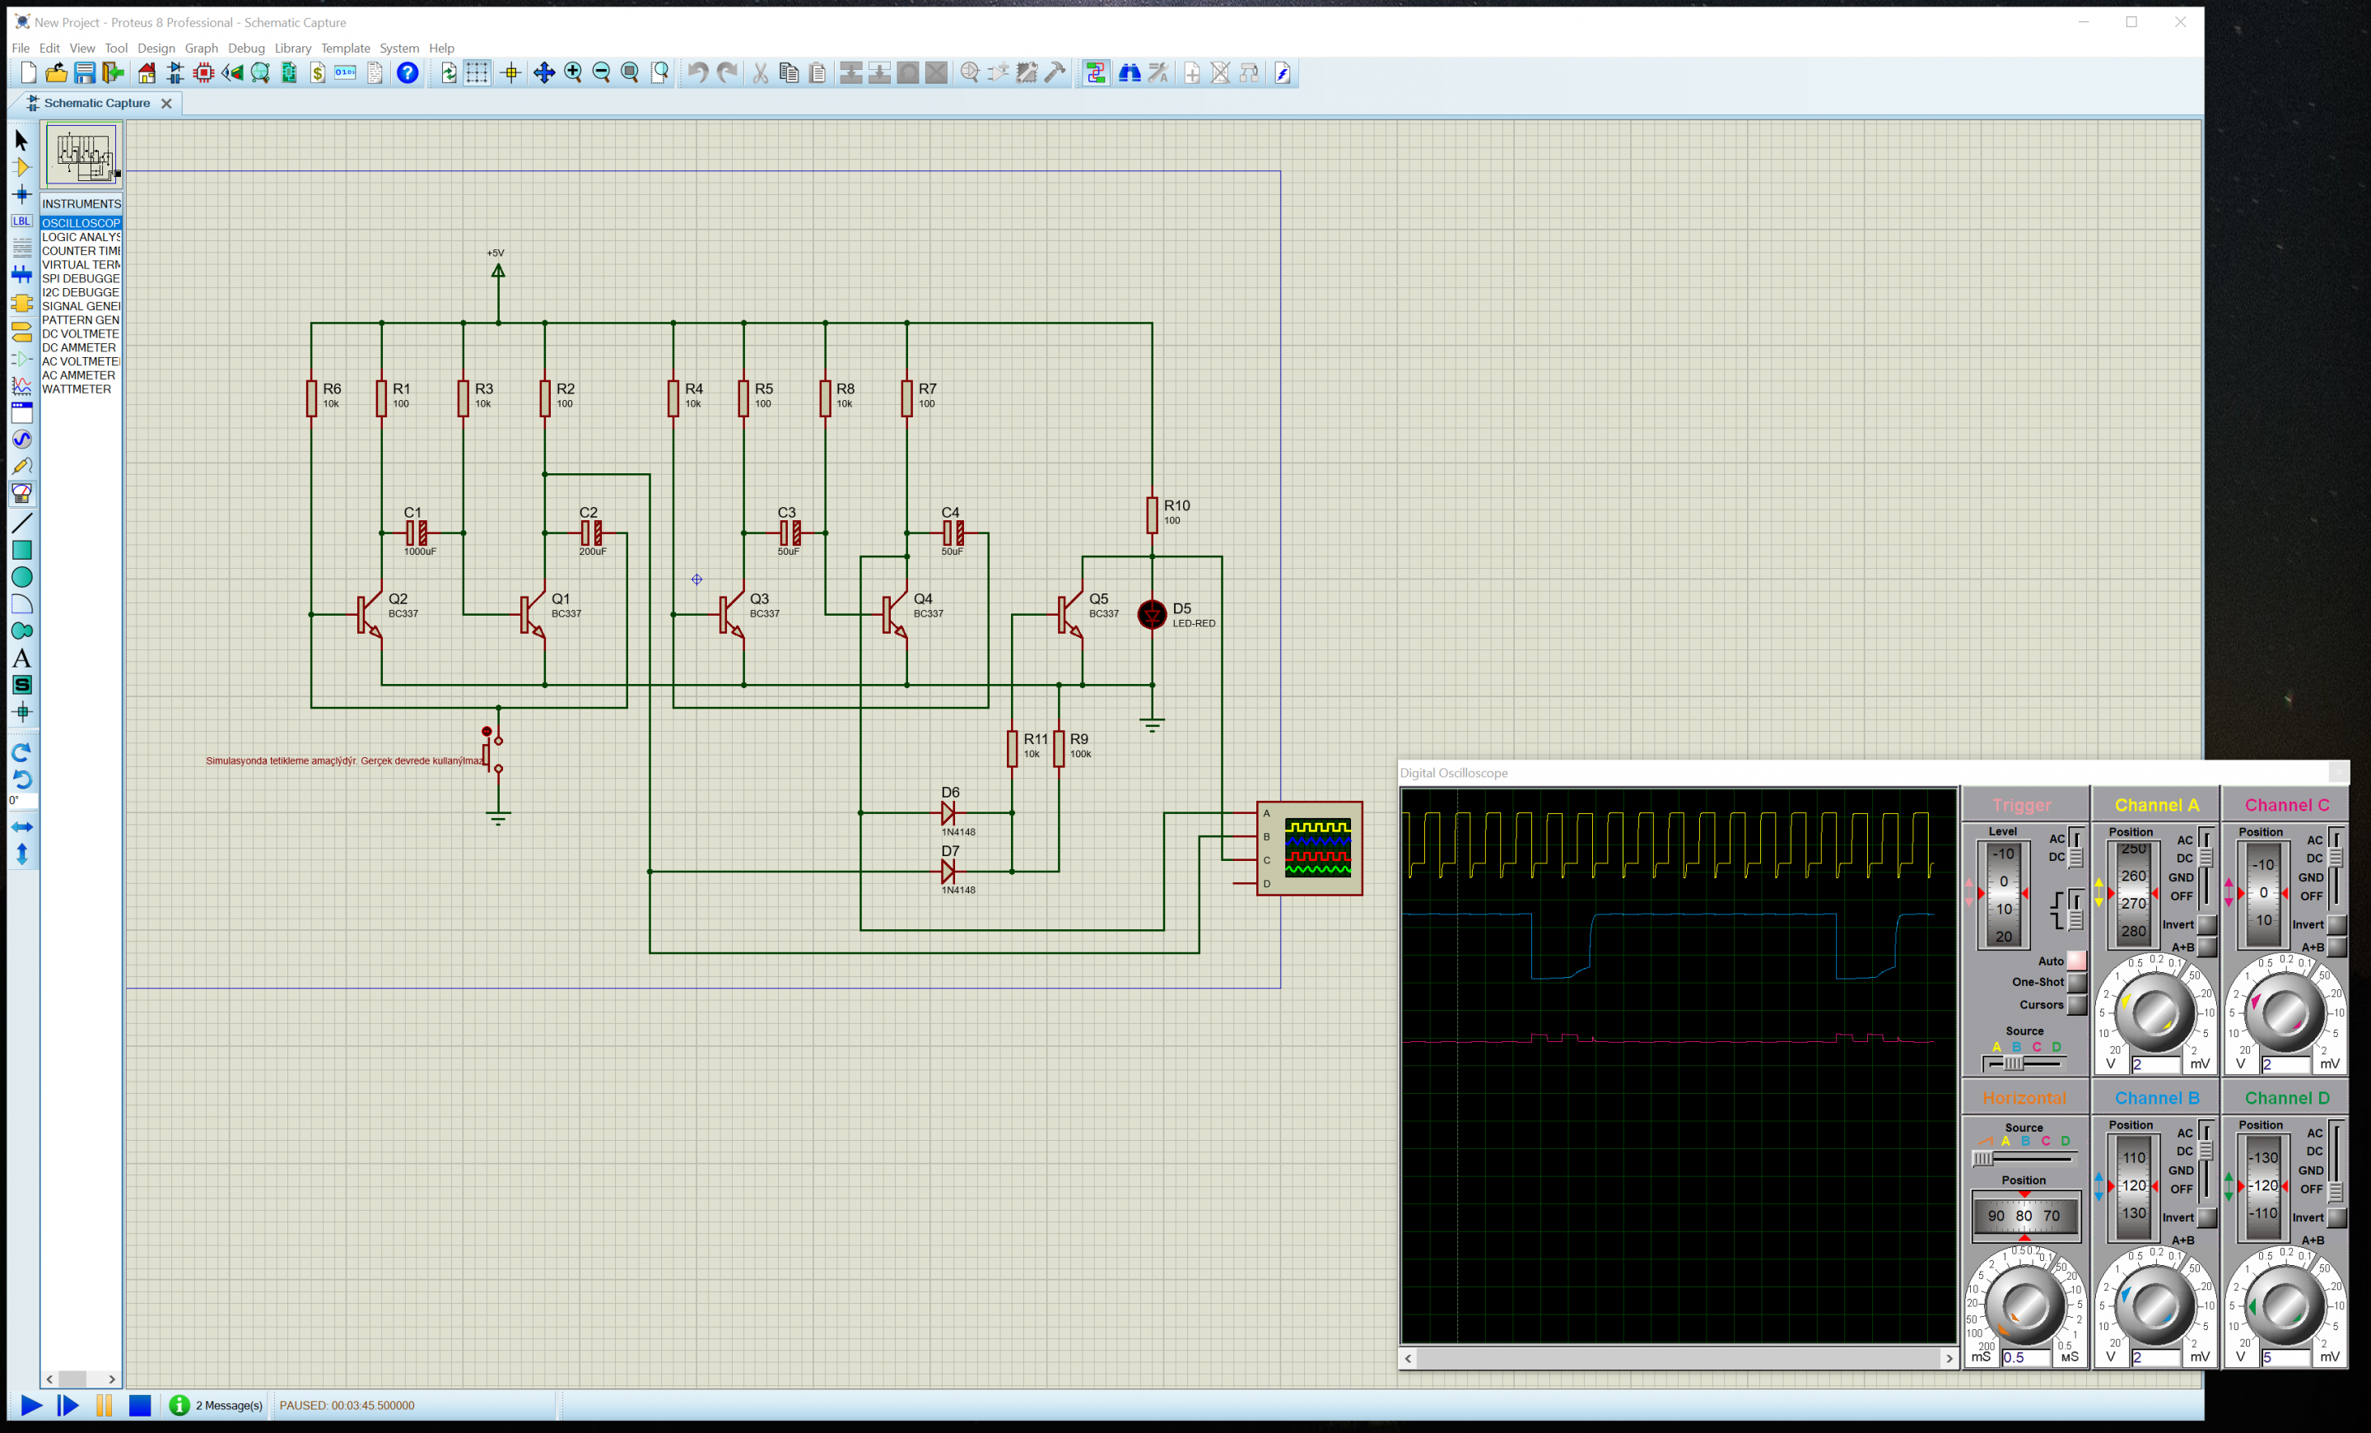Open the Library menu
The image size is (2371, 1433).
tap(292, 48)
